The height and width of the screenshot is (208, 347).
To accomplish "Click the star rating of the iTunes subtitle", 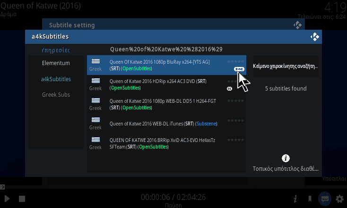I will (236, 120).
